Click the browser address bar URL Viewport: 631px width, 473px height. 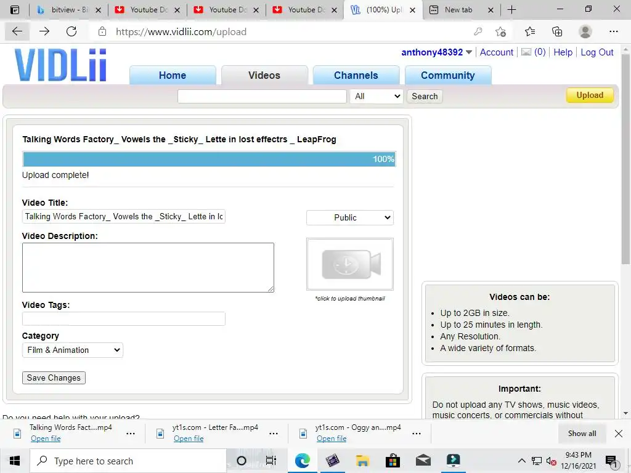click(181, 32)
